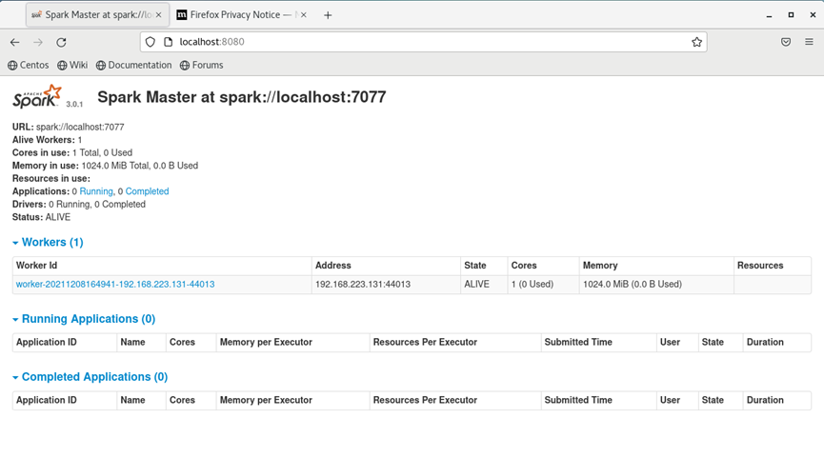824x458 pixels.
Task: Open worker-20211208164941 details link
Action: click(115, 284)
